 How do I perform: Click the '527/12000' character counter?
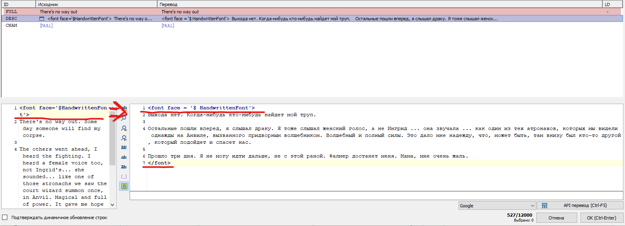click(x=520, y=215)
